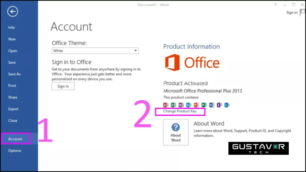Click the Office Theme dropdown arrow
This screenshot has width=306, height=172.
(x=135, y=51)
